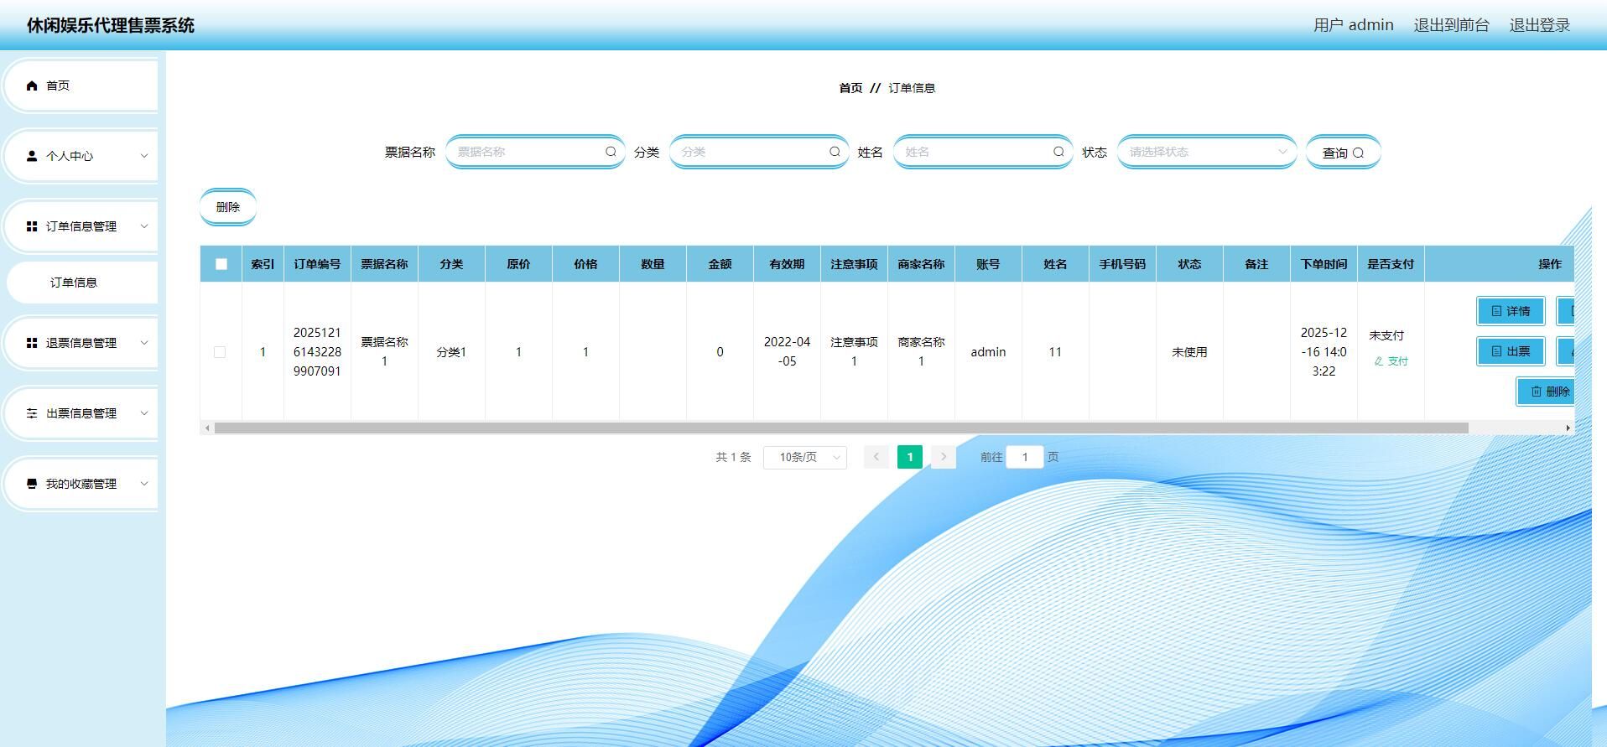Open the 10条/页 page size dropdown

(x=805, y=457)
